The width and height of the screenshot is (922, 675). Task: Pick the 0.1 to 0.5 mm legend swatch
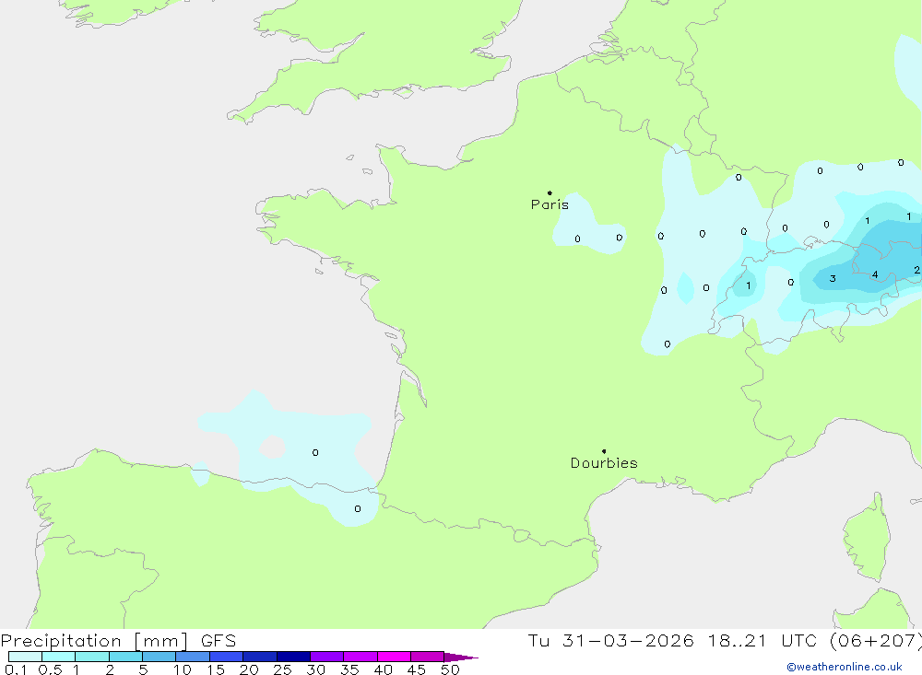25,657
